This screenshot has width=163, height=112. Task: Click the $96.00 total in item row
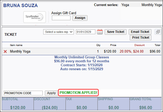[155, 51]
